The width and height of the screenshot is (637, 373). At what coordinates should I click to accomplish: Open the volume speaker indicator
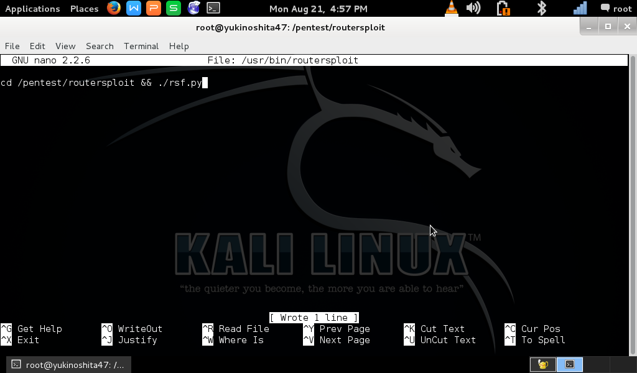coord(473,8)
